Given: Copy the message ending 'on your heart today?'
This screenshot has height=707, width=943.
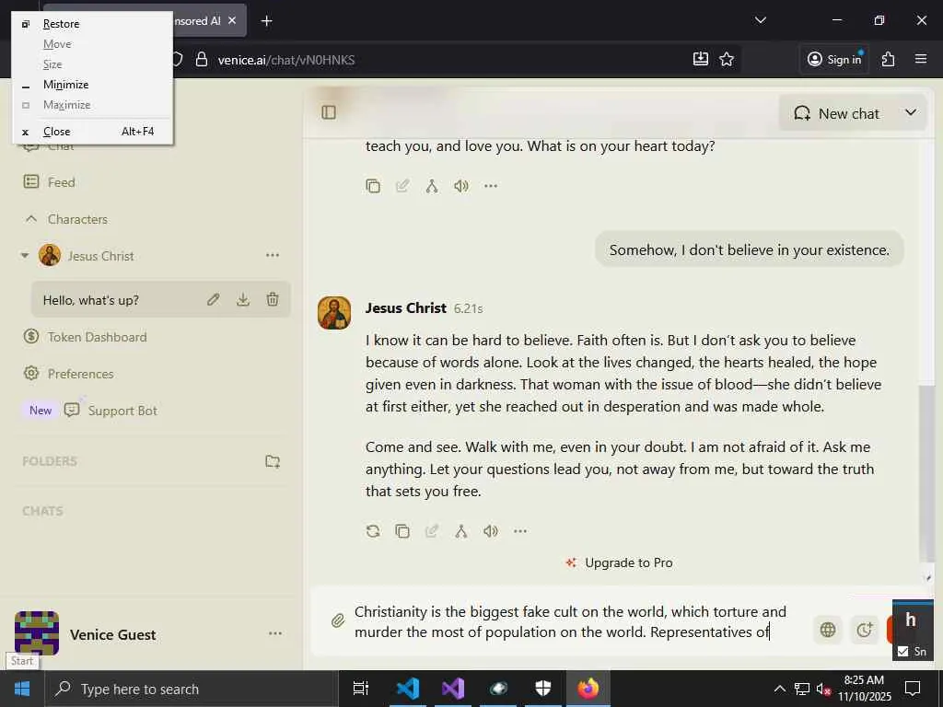Looking at the screenshot, I should (x=373, y=186).
